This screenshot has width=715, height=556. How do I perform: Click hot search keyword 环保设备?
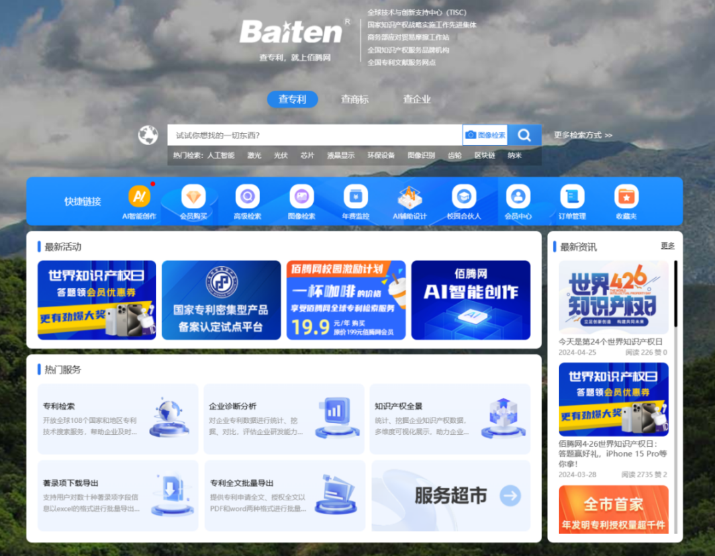(381, 156)
